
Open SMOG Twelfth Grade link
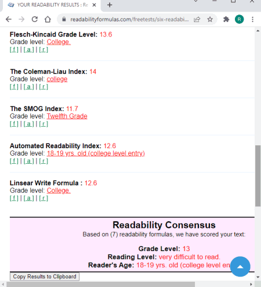(67, 116)
